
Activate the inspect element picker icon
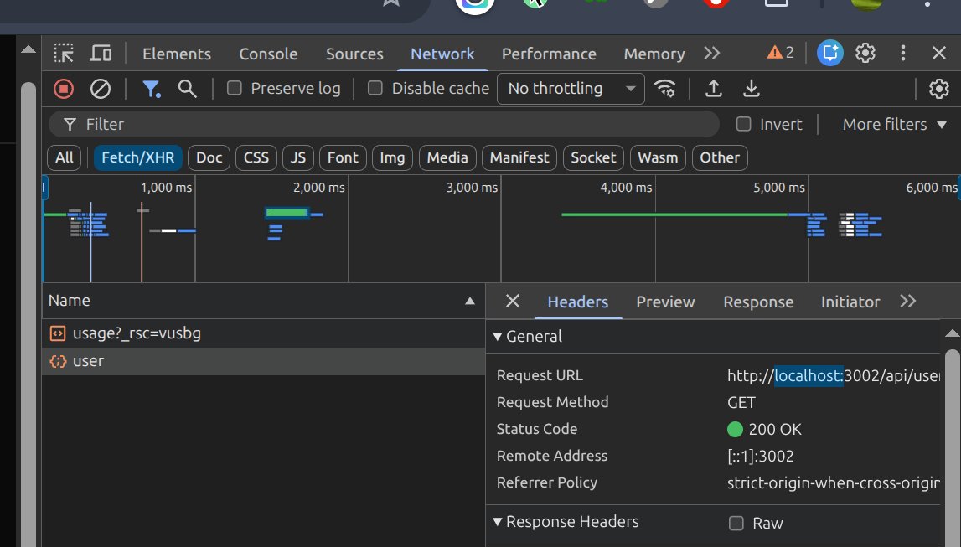[x=63, y=54]
